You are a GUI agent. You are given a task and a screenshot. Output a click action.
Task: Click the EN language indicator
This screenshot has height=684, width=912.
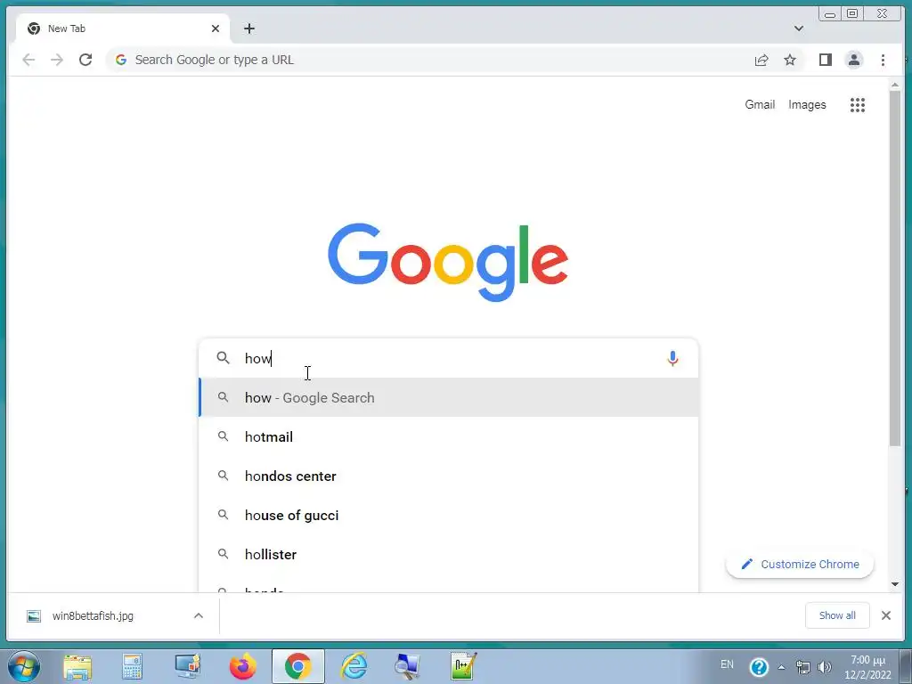pyautogui.click(x=727, y=664)
